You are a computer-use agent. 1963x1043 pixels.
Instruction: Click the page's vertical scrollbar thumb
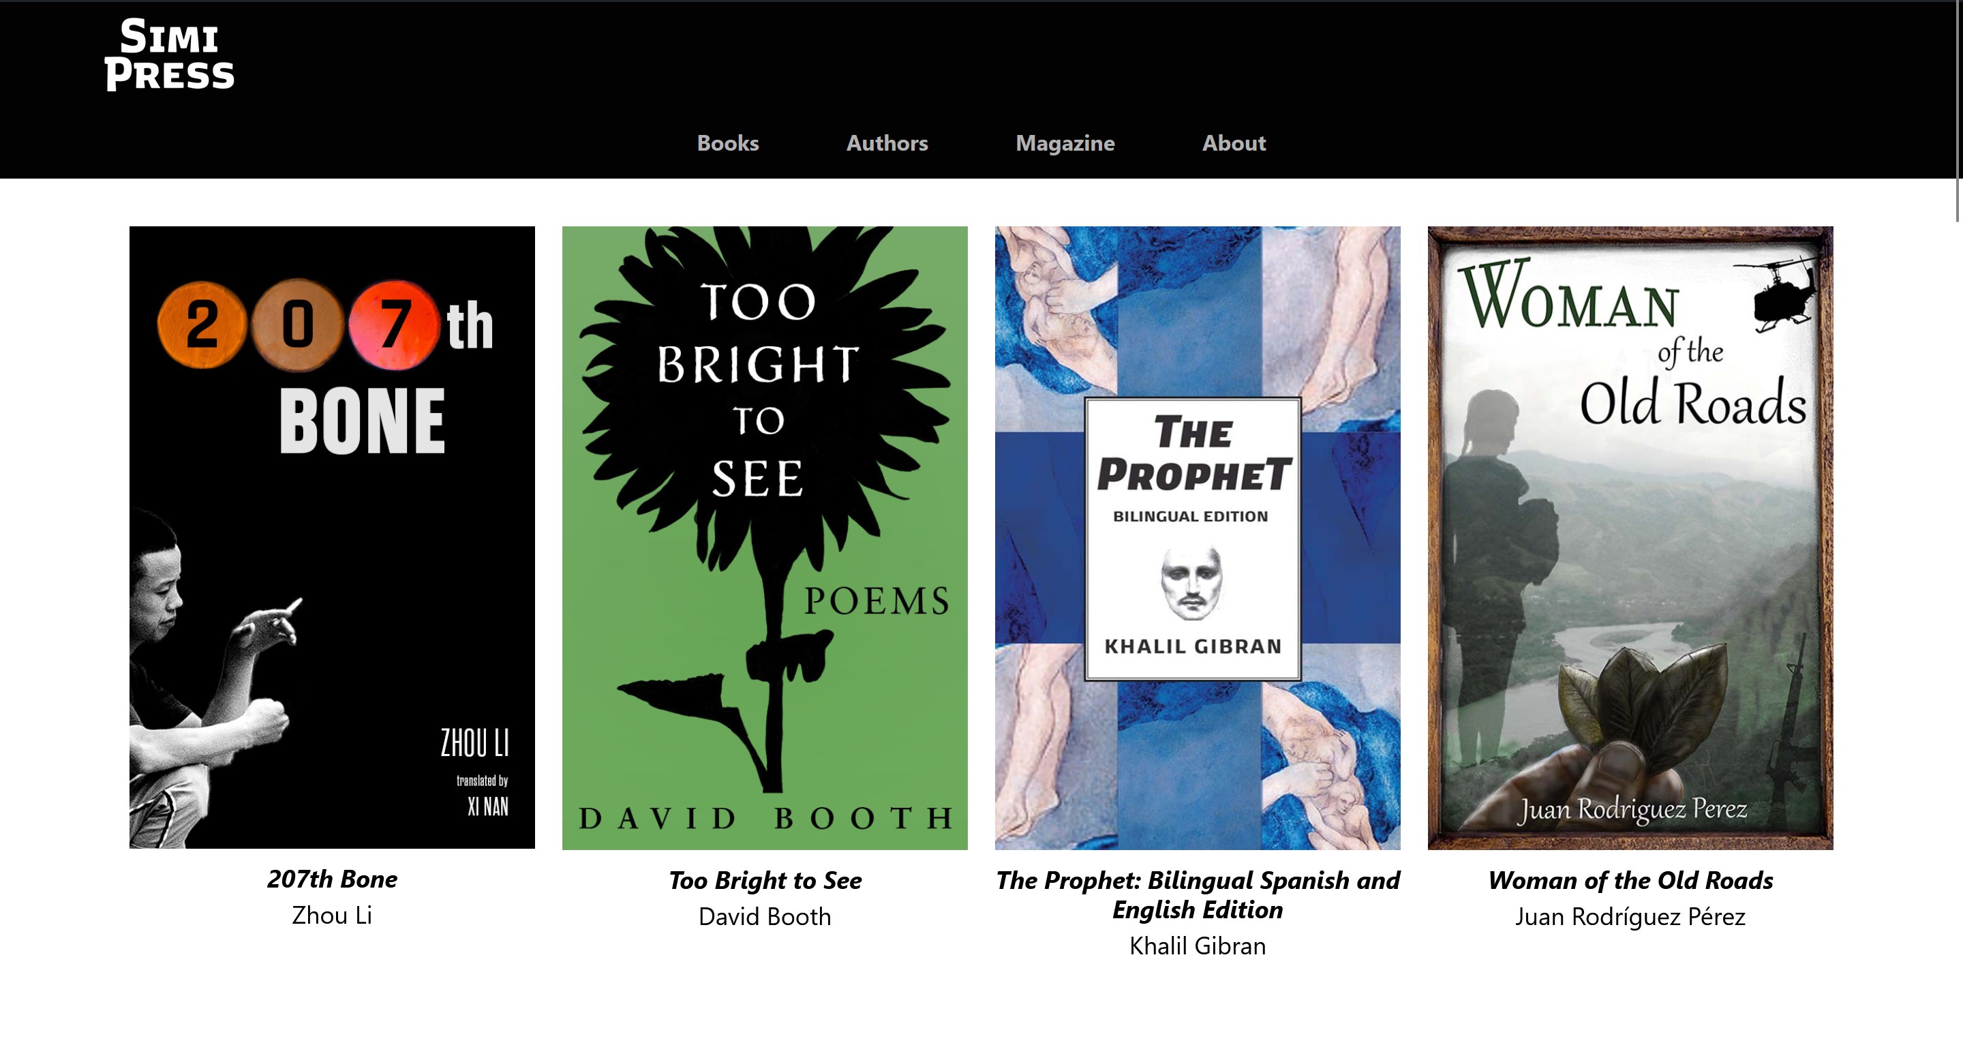pyautogui.click(x=1958, y=110)
